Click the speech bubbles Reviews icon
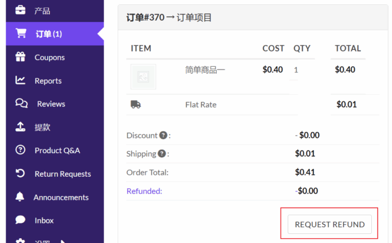The image size is (392, 243). [21, 104]
